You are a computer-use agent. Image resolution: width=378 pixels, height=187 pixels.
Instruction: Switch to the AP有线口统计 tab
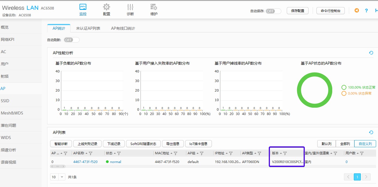pyautogui.click(x=123, y=28)
